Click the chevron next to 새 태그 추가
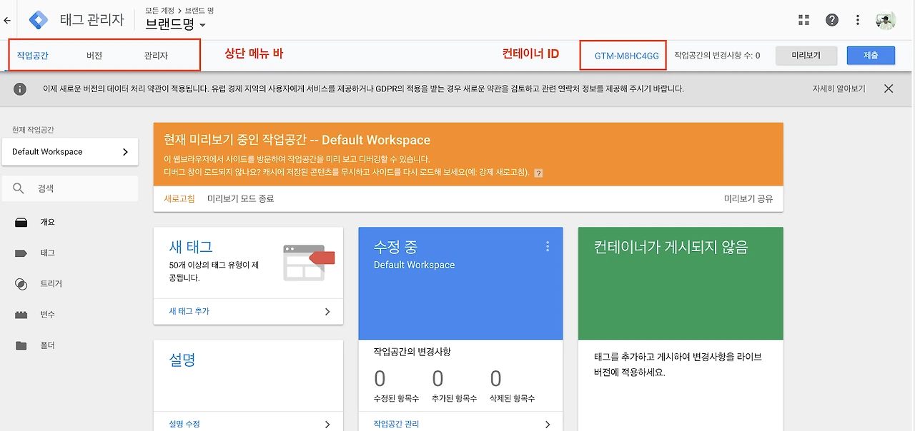Image resolution: width=915 pixels, height=431 pixels. 327,312
